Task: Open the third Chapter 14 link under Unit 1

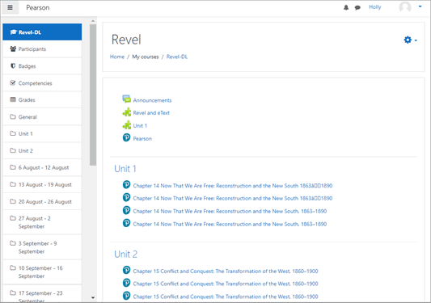Action: pos(230,211)
